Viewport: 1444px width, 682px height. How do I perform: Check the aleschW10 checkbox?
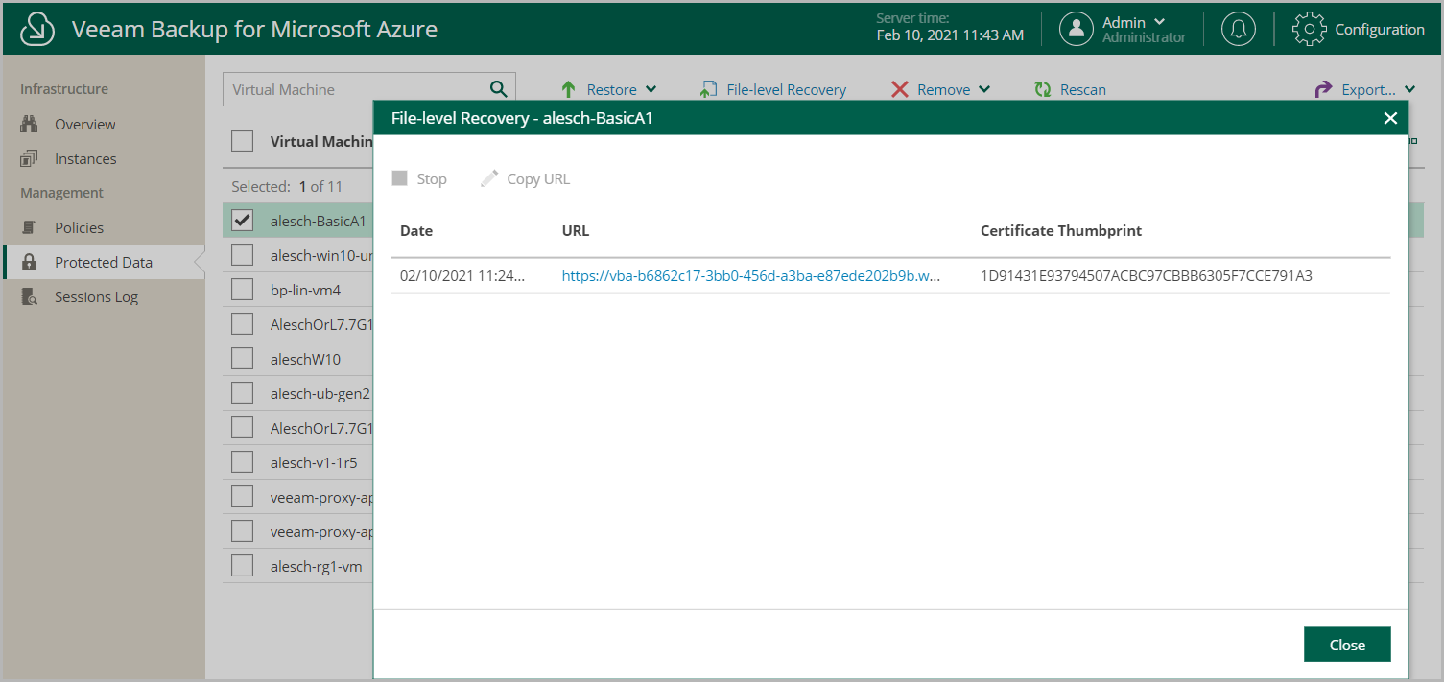point(243,359)
